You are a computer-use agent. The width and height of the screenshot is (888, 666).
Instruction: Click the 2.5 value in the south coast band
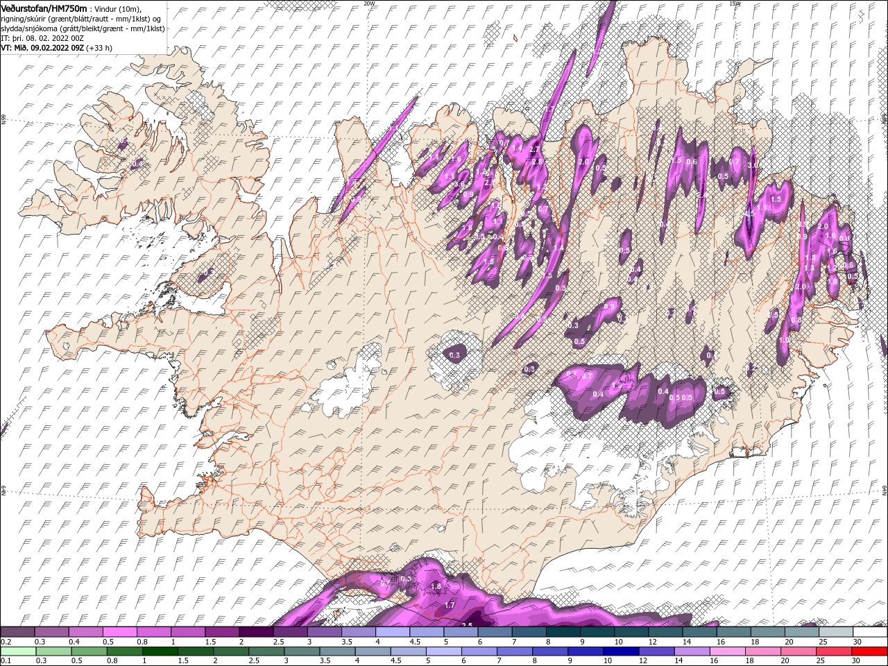[x=467, y=625]
